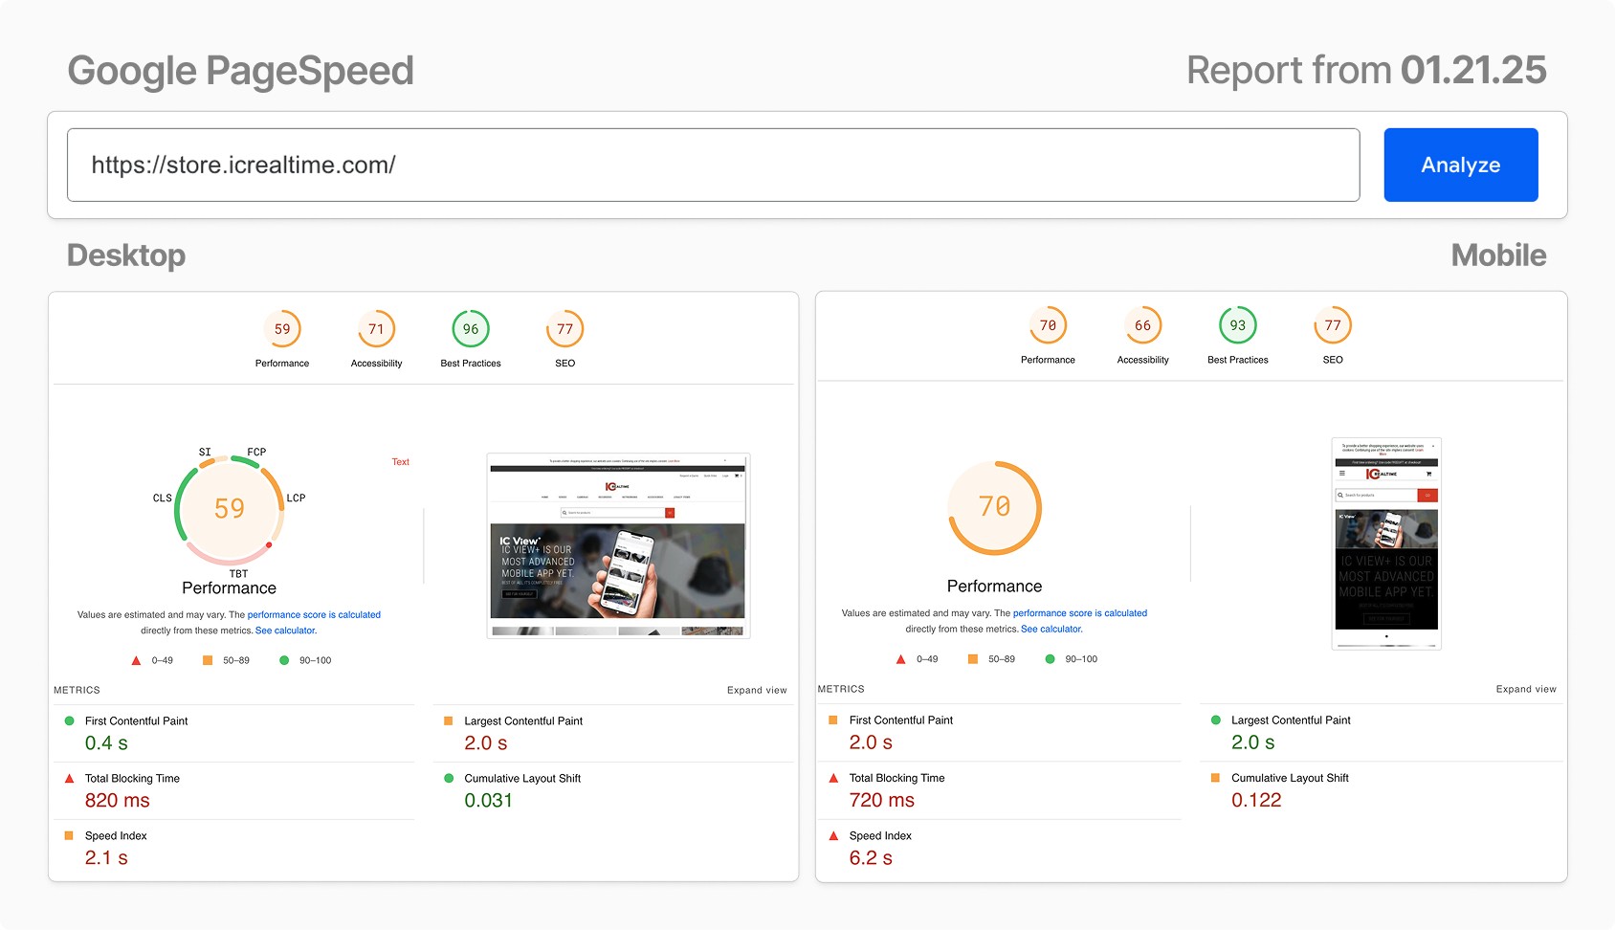Image resolution: width=1615 pixels, height=930 pixels.
Task: Select the red 0–49 legend triangle
Action: [135, 659]
